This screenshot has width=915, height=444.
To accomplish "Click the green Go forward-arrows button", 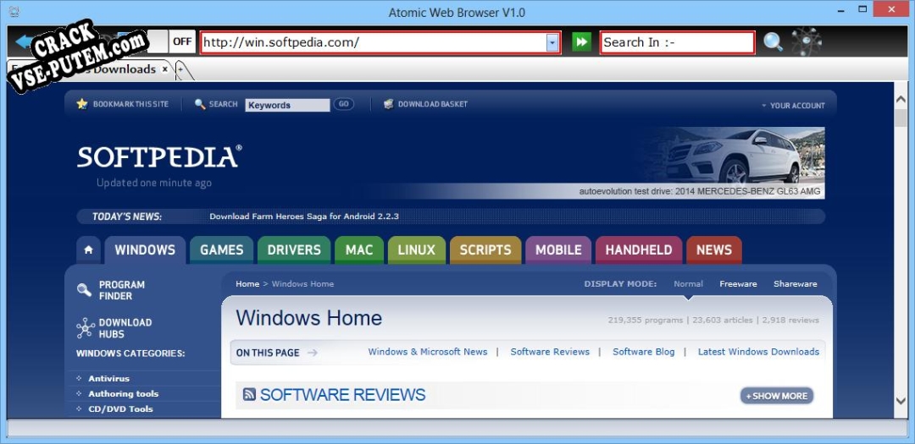I will coord(581,42).
